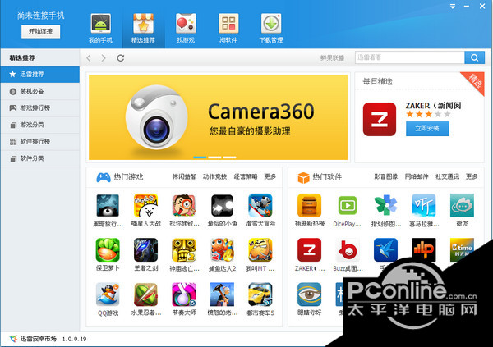Open the 喜马拉雅 听 app icon
The width and height of the screenshot is (493, 347).
pos(424,206)
